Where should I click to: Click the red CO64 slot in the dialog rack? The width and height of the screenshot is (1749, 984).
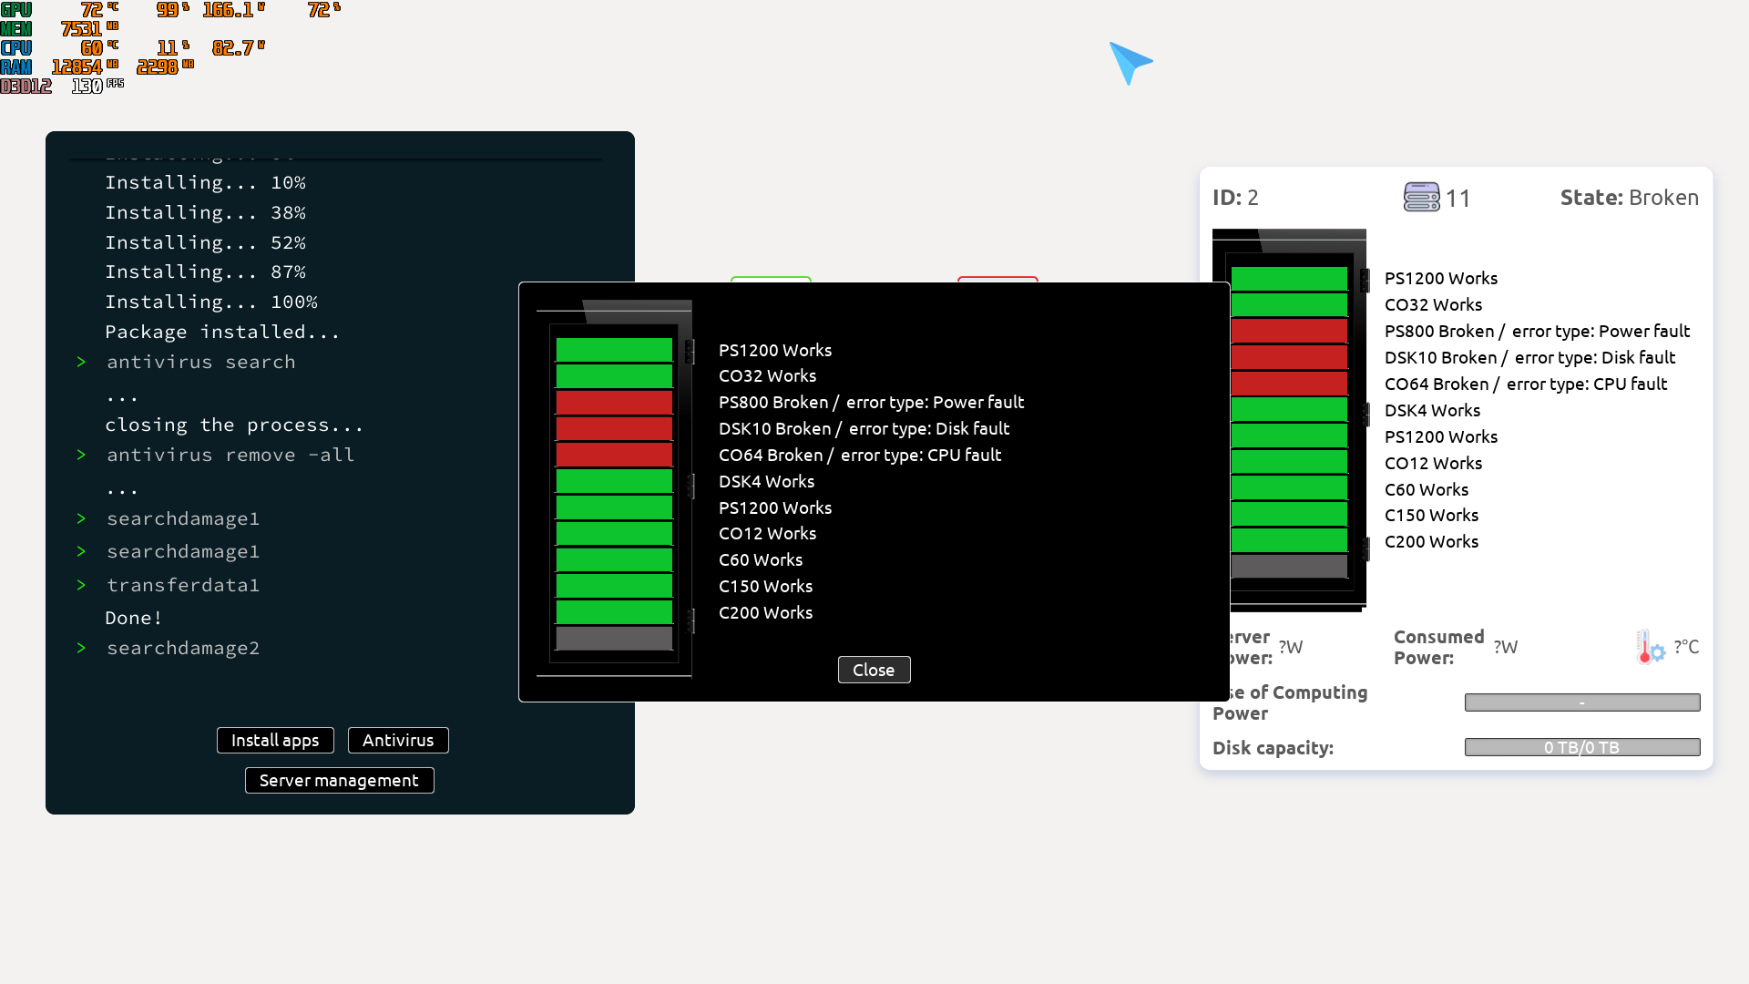pos(614,455)
